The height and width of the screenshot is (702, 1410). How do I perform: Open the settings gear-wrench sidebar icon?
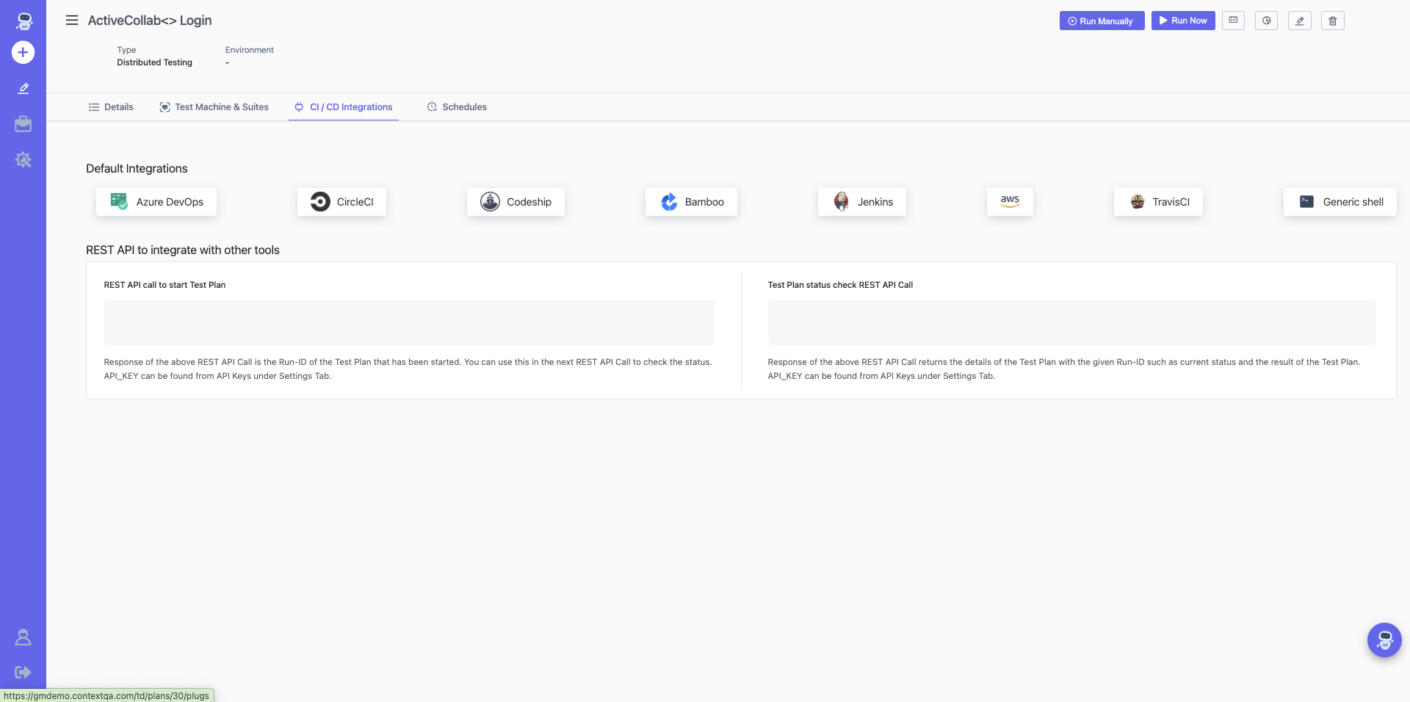[23, 159]
